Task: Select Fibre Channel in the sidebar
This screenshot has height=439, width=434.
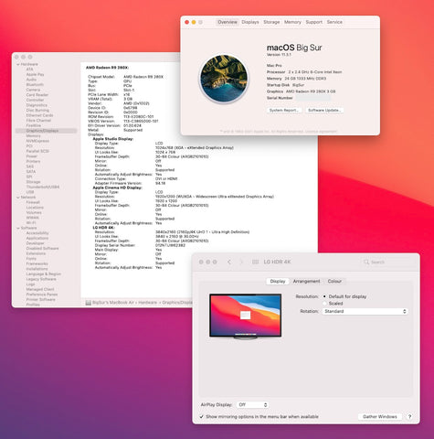Action: coord(38,121)
